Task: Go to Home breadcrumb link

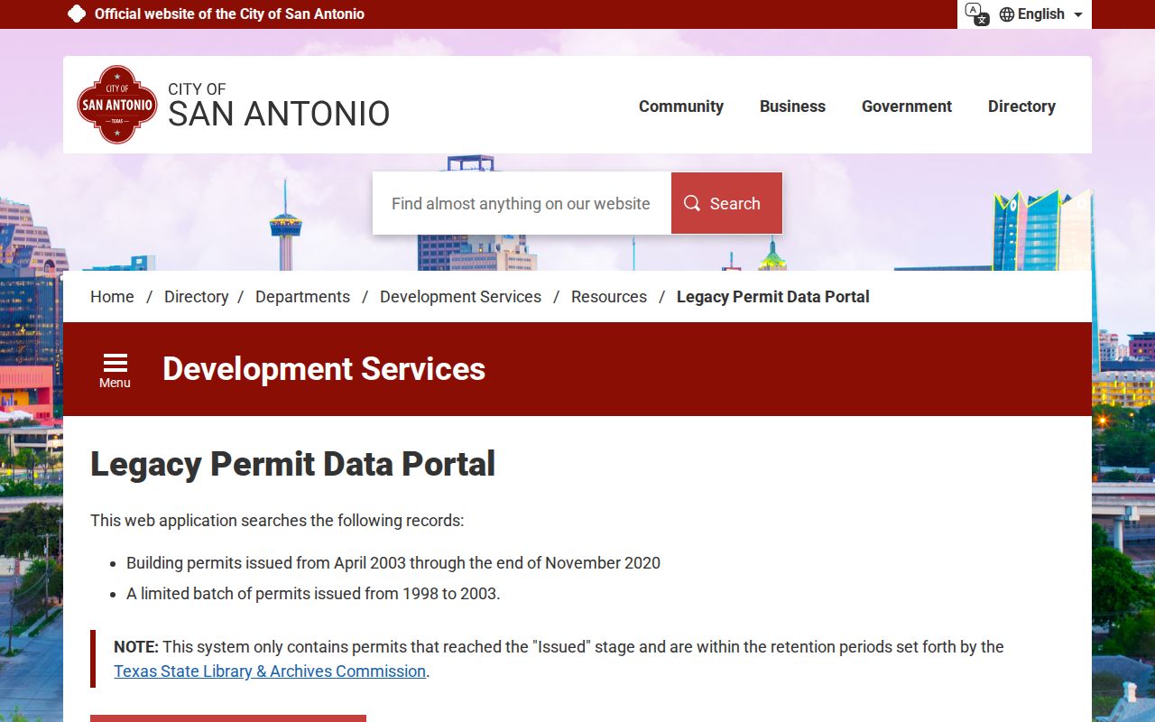Action: click(x=112, y=297)
